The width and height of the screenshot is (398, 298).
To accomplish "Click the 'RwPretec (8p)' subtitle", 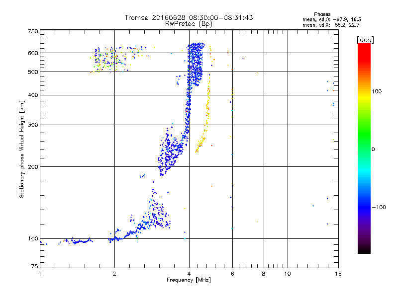I will click(x=189, y=24).
